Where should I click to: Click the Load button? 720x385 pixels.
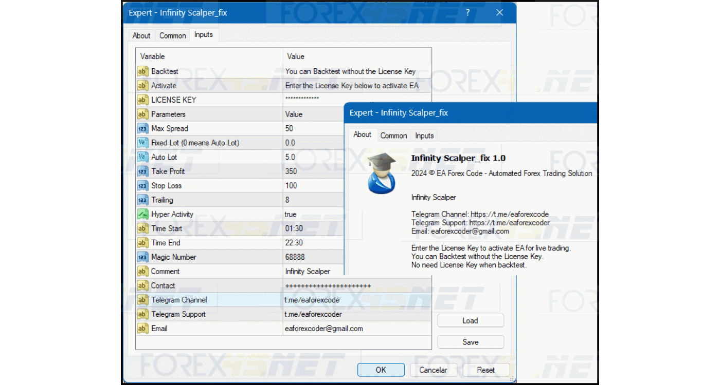coord(470,321)
